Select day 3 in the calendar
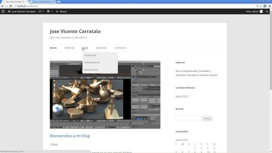Screen dimensions: 272x153 [208, 148]
